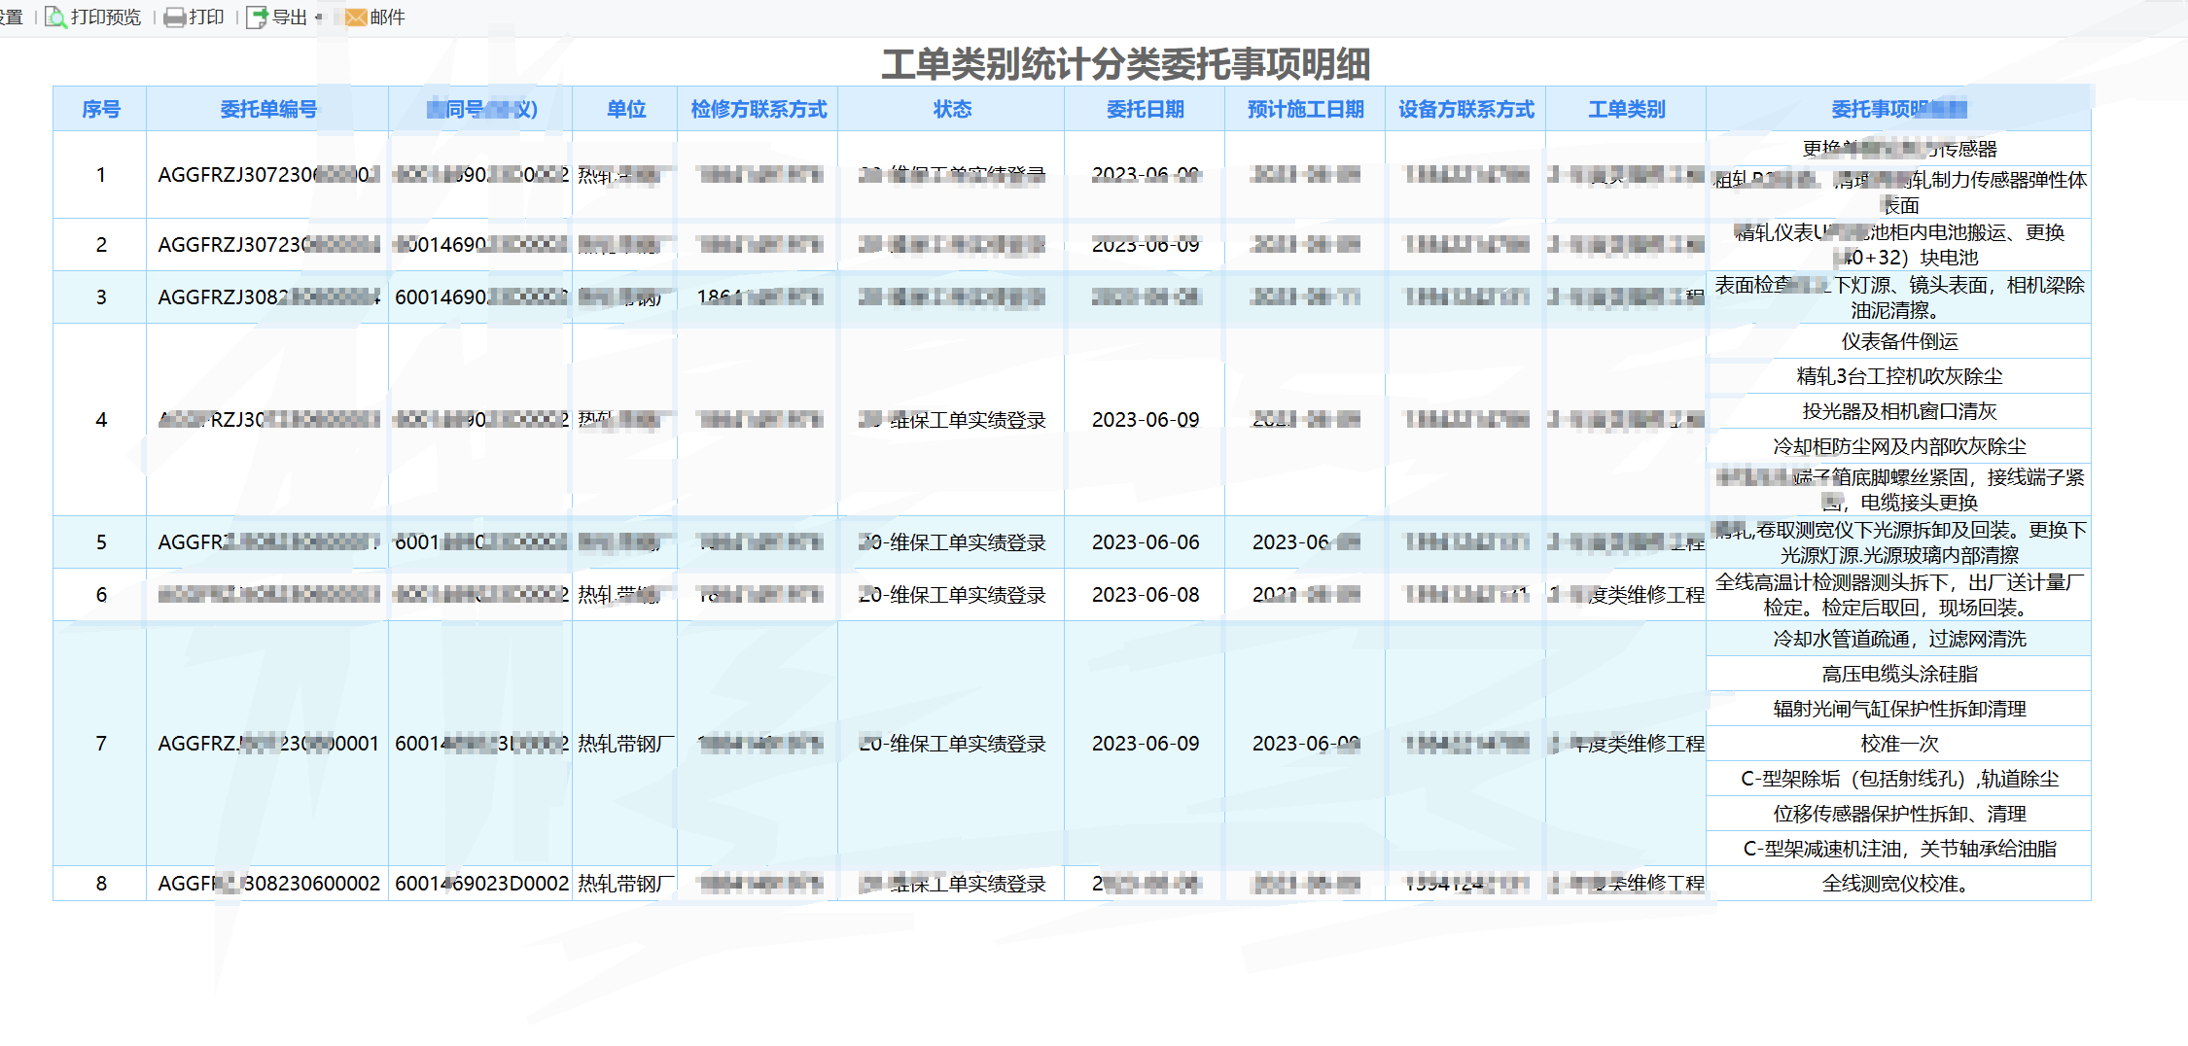Screen dimensions: 2188x1046
Task: Click the 状态 column header
Action: 952,109
